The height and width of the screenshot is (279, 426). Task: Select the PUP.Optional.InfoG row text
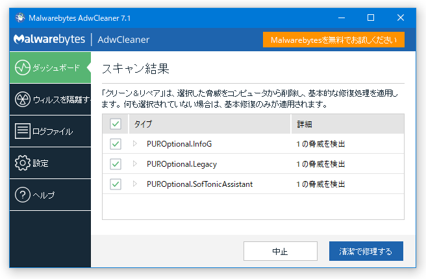179,144
